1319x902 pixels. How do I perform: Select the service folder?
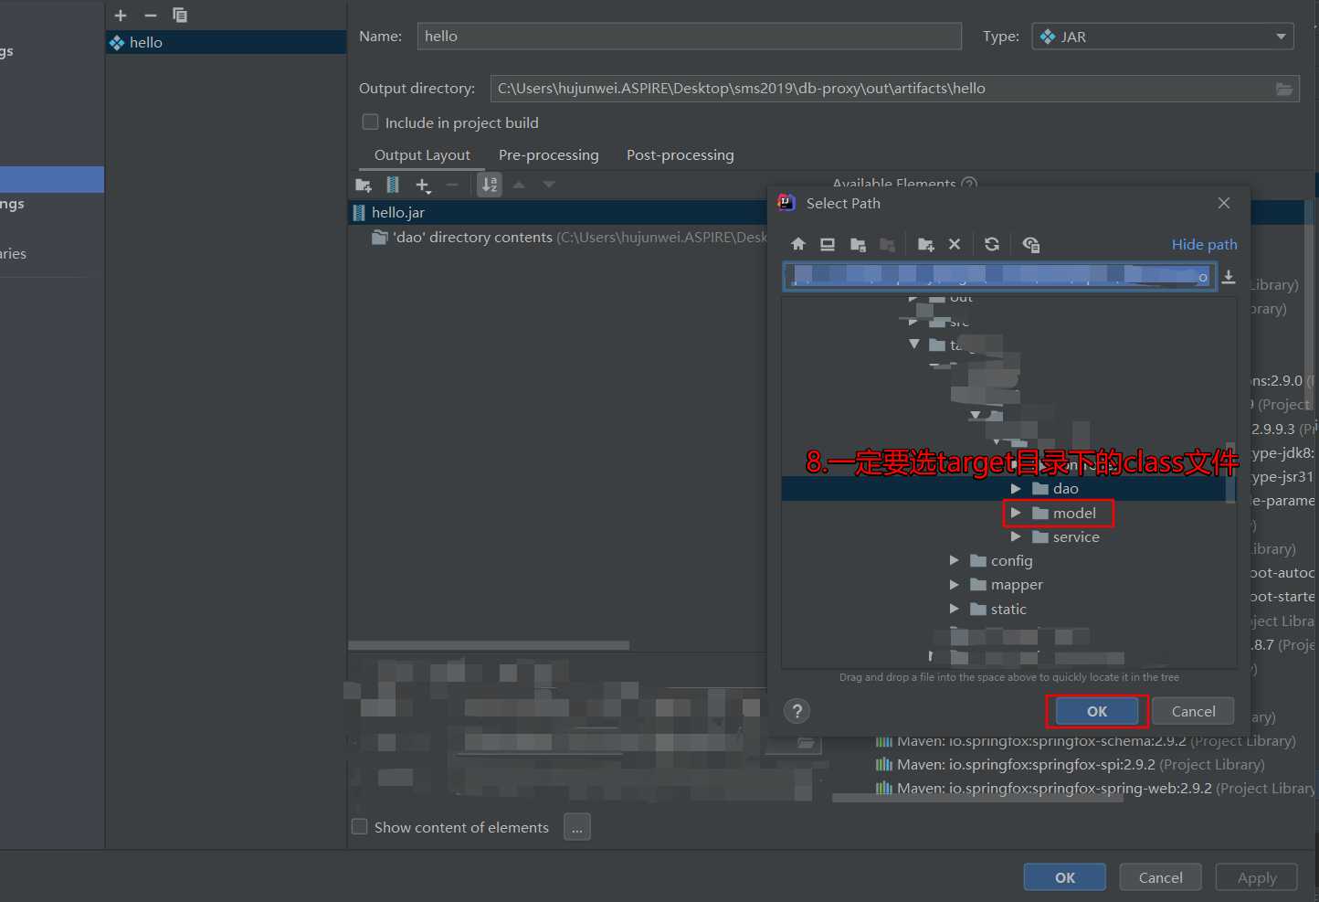pos(1076,537)
